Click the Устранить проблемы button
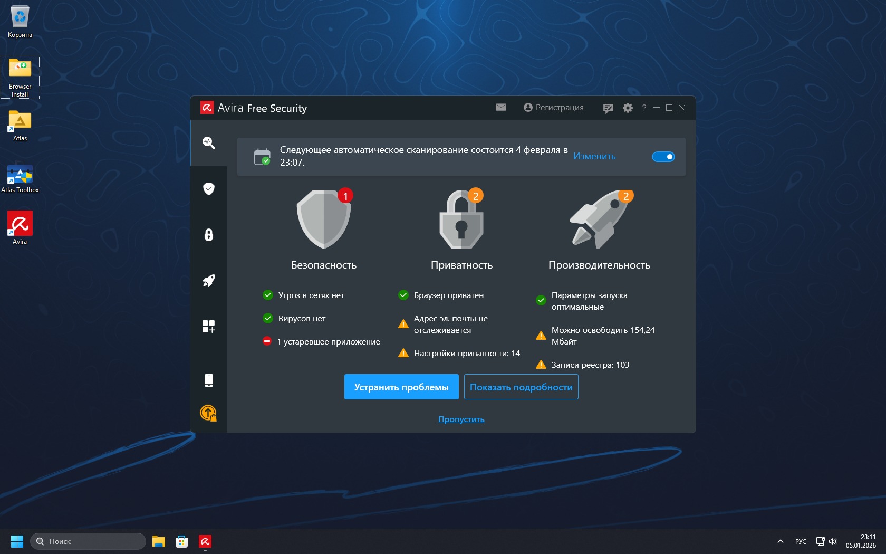The height and width of the screenshot is (554, 886). coord(401,387)
